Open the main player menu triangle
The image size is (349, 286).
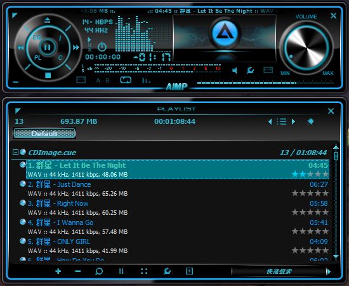15,15
